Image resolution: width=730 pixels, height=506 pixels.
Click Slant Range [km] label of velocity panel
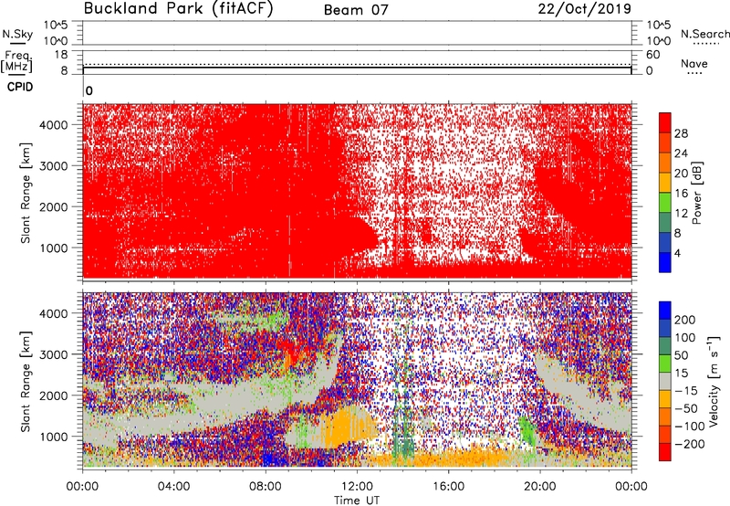[26, 382]
